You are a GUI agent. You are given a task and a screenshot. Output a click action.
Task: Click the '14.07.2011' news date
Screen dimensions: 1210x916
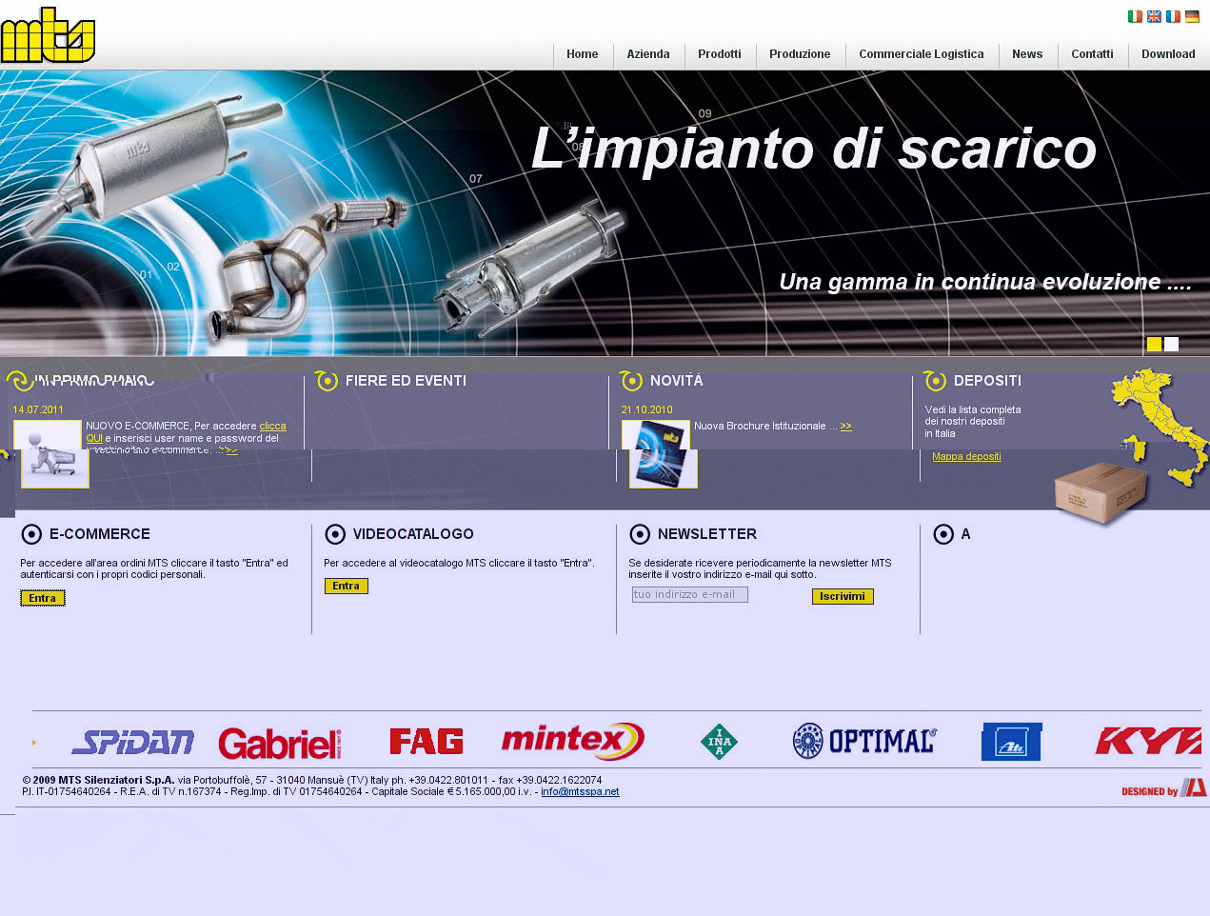pyautogui.click(x=38, y=410)
